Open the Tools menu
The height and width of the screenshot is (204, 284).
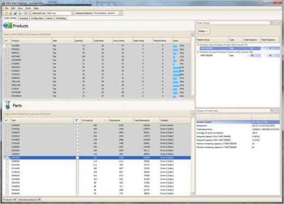(x=28, y=8)
